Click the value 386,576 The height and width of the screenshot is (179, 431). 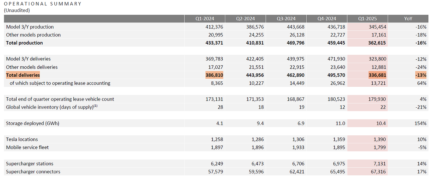pyautogui.click(x=255, y=27)
